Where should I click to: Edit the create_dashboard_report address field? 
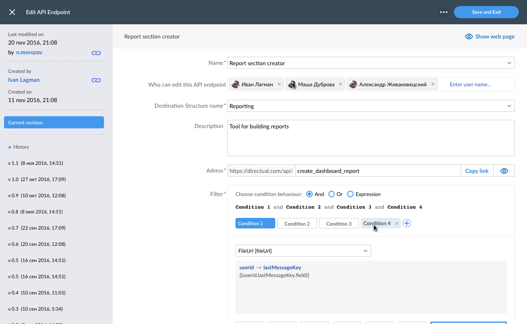tap(378, 171)
